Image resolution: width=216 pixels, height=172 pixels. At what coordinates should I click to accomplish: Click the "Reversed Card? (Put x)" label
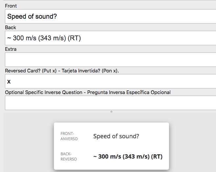(x=31, y=71)
